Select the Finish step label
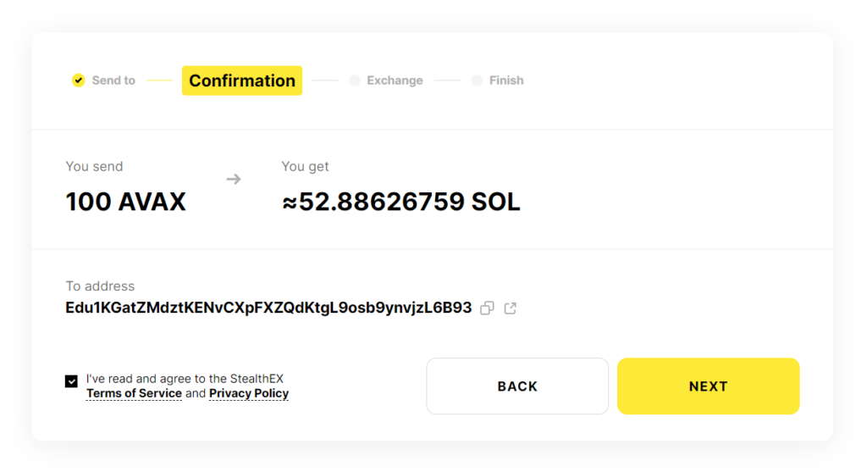The height and width of the screenshot is (472, 867). (x=506, y=81)
